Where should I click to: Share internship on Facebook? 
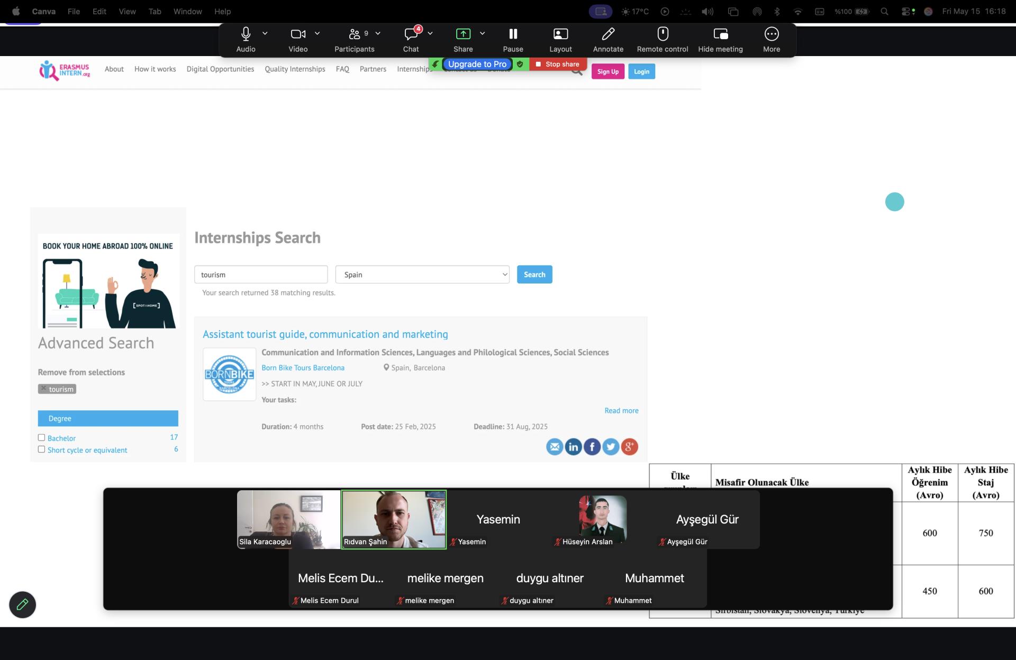coord(592,447)
